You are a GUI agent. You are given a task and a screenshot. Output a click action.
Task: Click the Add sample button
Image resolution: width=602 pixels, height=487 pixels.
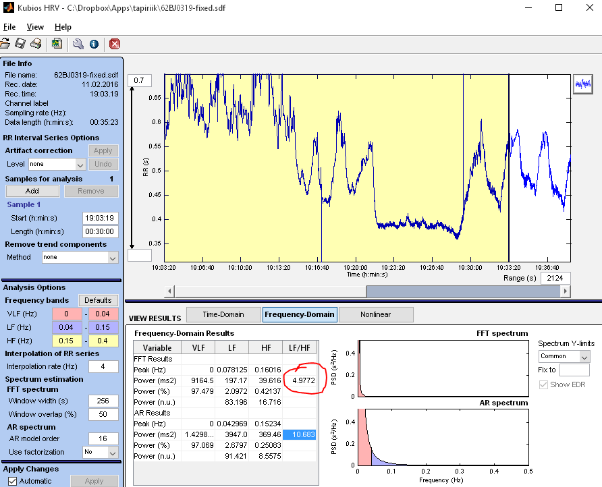click(32, 191)
